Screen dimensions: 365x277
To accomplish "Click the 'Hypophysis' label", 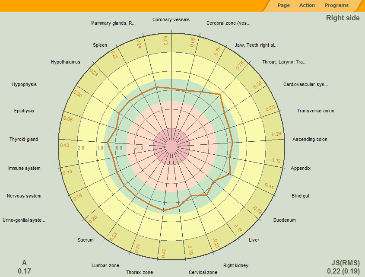I will click(24, 84).
